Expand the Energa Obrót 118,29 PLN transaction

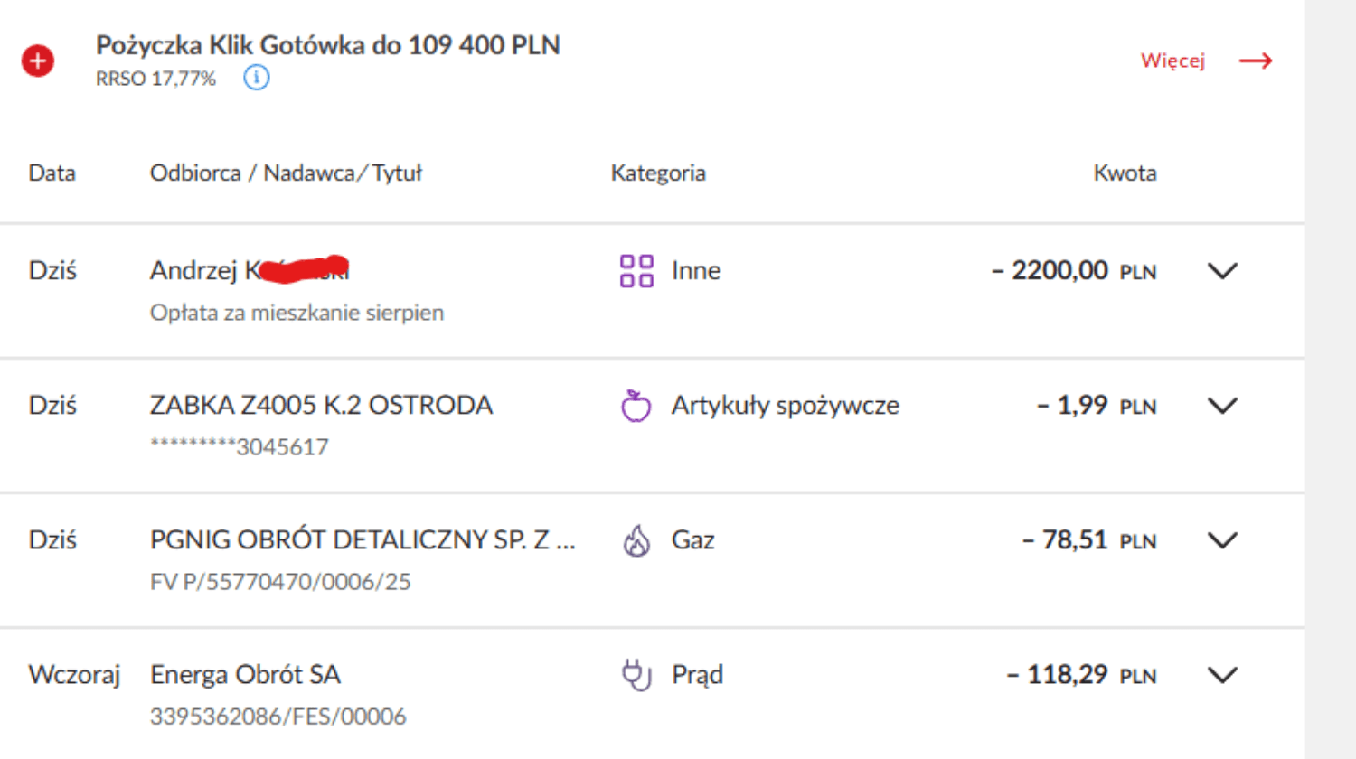pyautogui.click(x=1222, y=675)
